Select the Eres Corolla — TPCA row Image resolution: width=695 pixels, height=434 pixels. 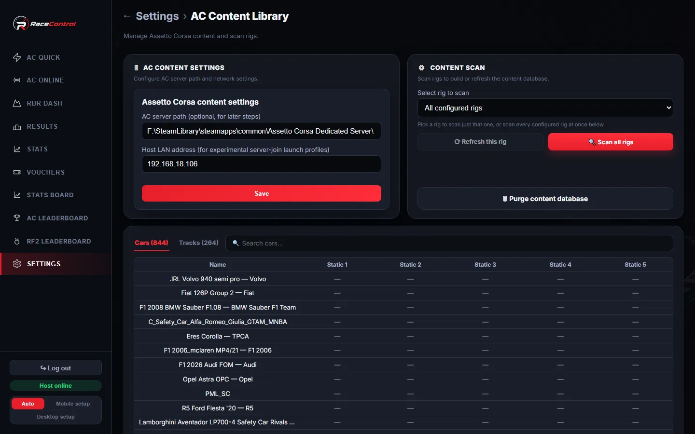pyautogui.click(x=403, y=336)
